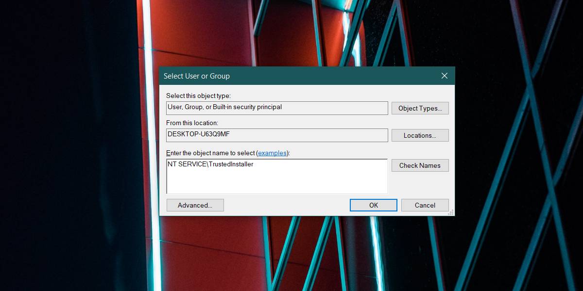Click the DESKTOP-U63Q9MF location field
The image size is (583, 291).
tap(277, 135)
